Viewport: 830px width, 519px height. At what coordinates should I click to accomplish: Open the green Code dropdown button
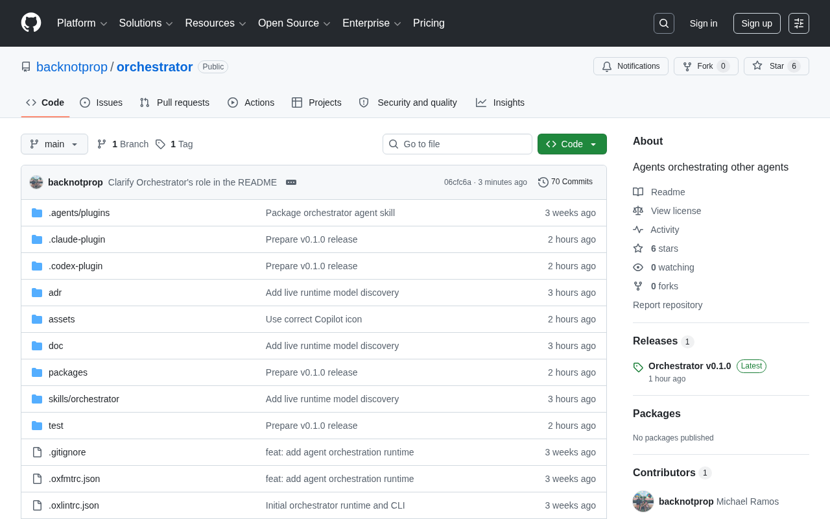point(572,144)
